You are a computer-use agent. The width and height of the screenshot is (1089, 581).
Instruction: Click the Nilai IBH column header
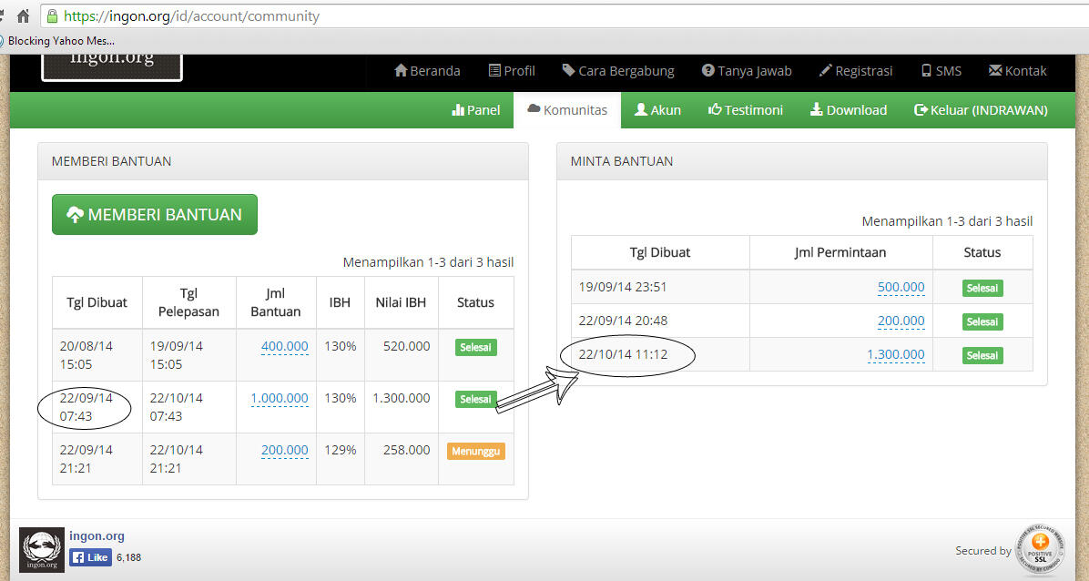[401, 302]
